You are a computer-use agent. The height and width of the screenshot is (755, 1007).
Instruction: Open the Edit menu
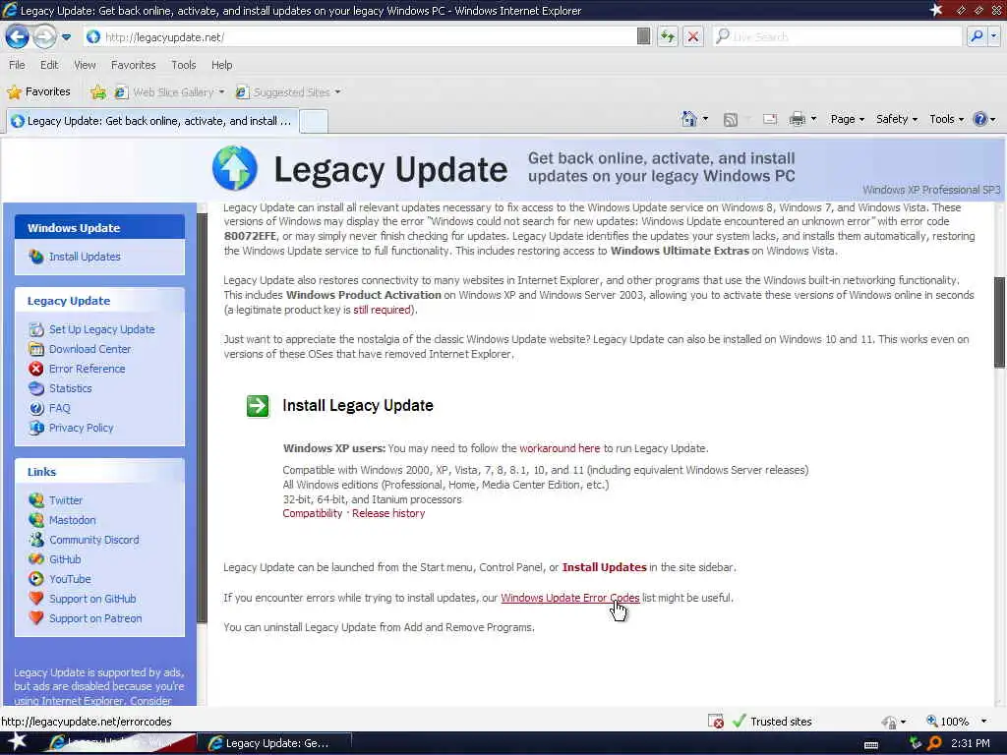pyautogui.click(x=49, y=65)
